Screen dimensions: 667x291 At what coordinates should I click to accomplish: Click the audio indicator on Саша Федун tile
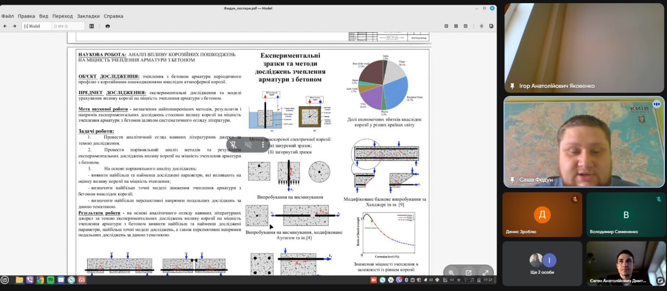click(657, 104)
